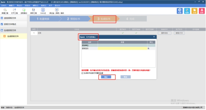This screenshot has width=206, height=110.
Task: Click the pink 签章 stamp icon
Action: [x=202, y=11]
